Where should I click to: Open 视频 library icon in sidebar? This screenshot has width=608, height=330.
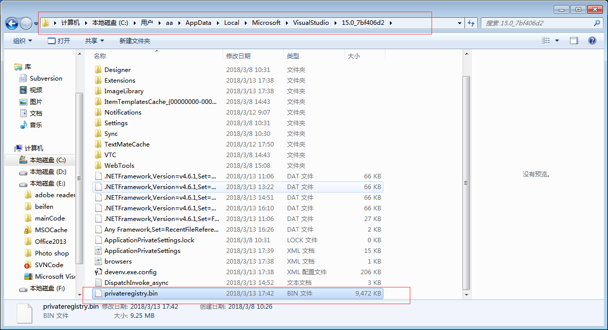tap(23, 90)
